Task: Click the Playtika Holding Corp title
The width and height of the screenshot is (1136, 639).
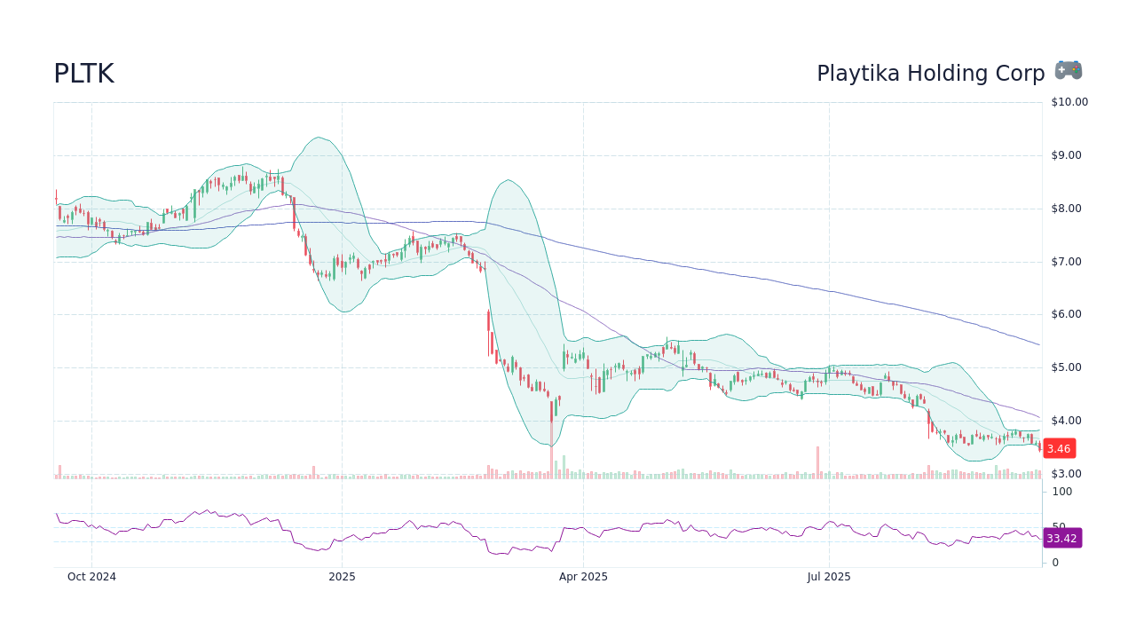Action: [931, 74]
